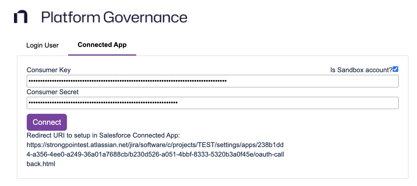Viewport: 417px width, 186px height.
Task: Click the Platform Governance logo icon
Action: (21, 17)
